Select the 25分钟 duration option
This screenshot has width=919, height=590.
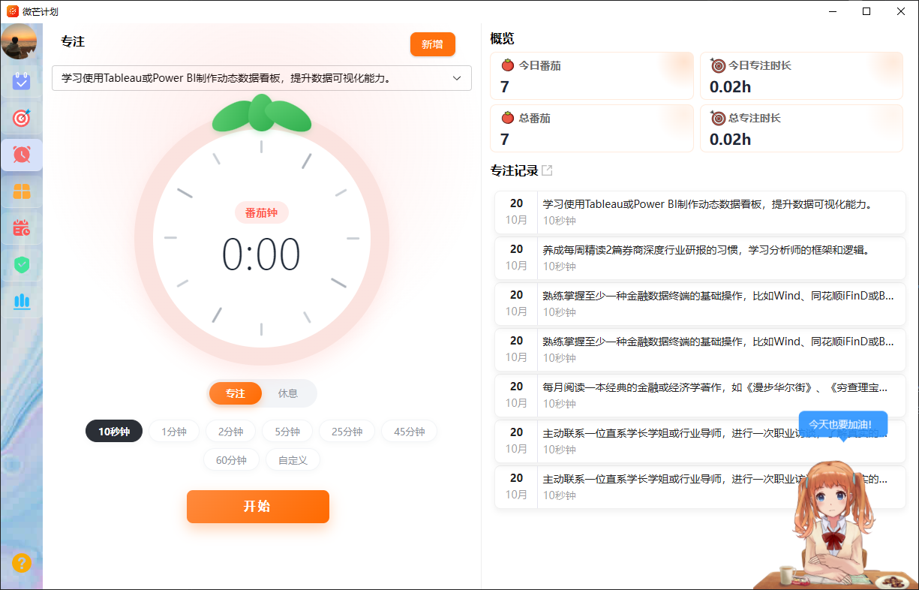pyautogui.click(x=347, y=432)
